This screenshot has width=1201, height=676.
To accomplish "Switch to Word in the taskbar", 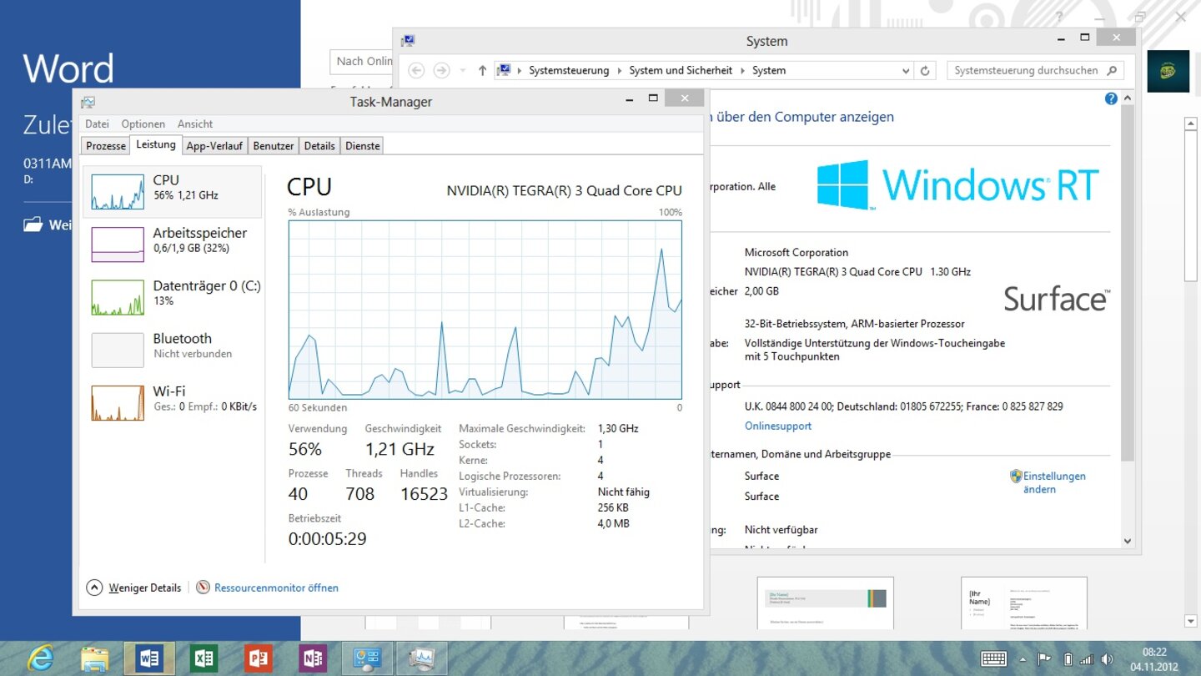I will pyautogui.click(x=150, y=658).
